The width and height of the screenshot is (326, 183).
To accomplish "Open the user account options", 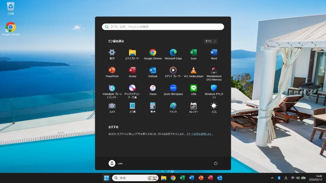I will [x=116, y=163].
